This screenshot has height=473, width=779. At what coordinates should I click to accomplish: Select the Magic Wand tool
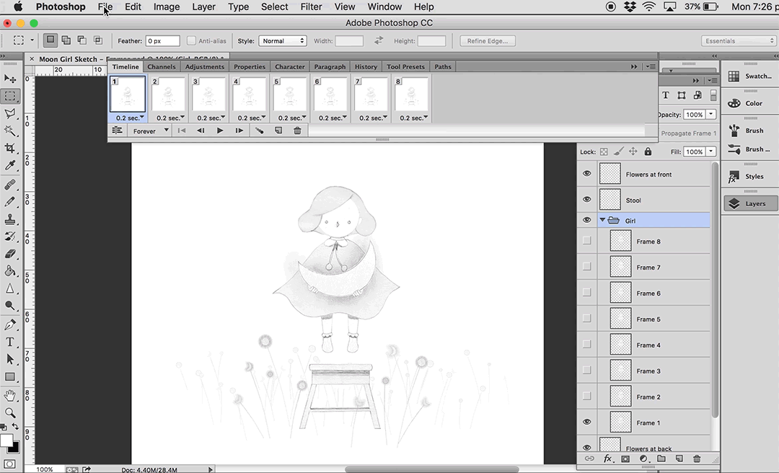10,131
